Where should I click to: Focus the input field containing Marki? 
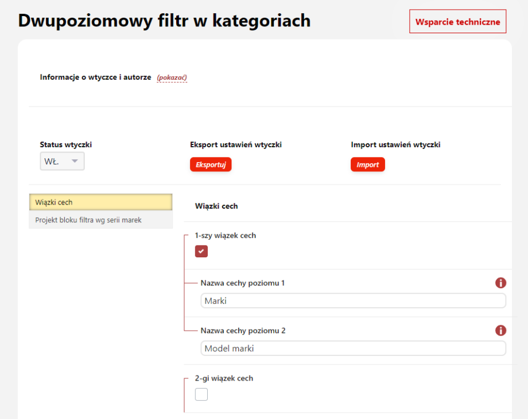(x=353, y=301)
